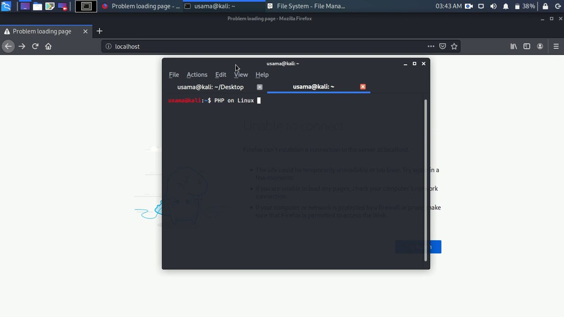Click battery indicator showing 38%
This screenshot has width=564, height=317.
(525, 6)
